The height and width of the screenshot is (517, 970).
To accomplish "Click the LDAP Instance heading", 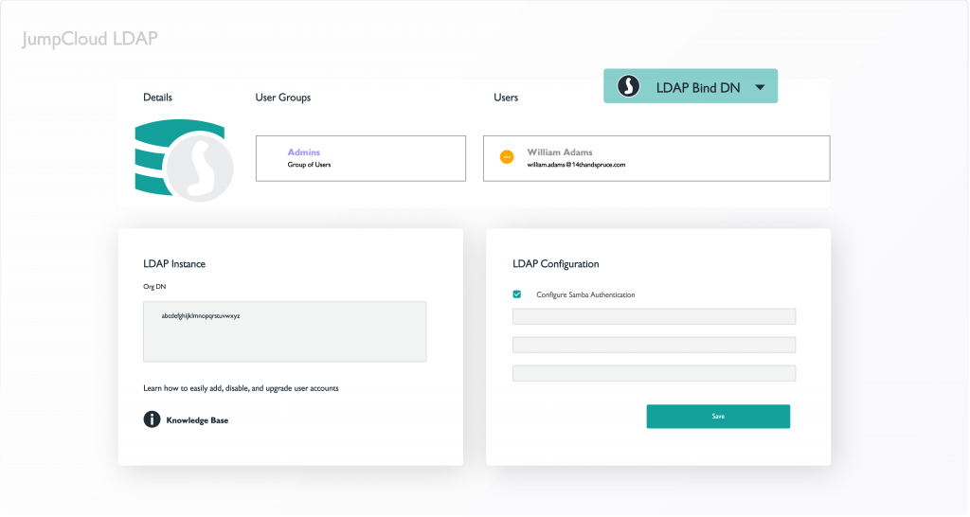I will pos(174,264).
